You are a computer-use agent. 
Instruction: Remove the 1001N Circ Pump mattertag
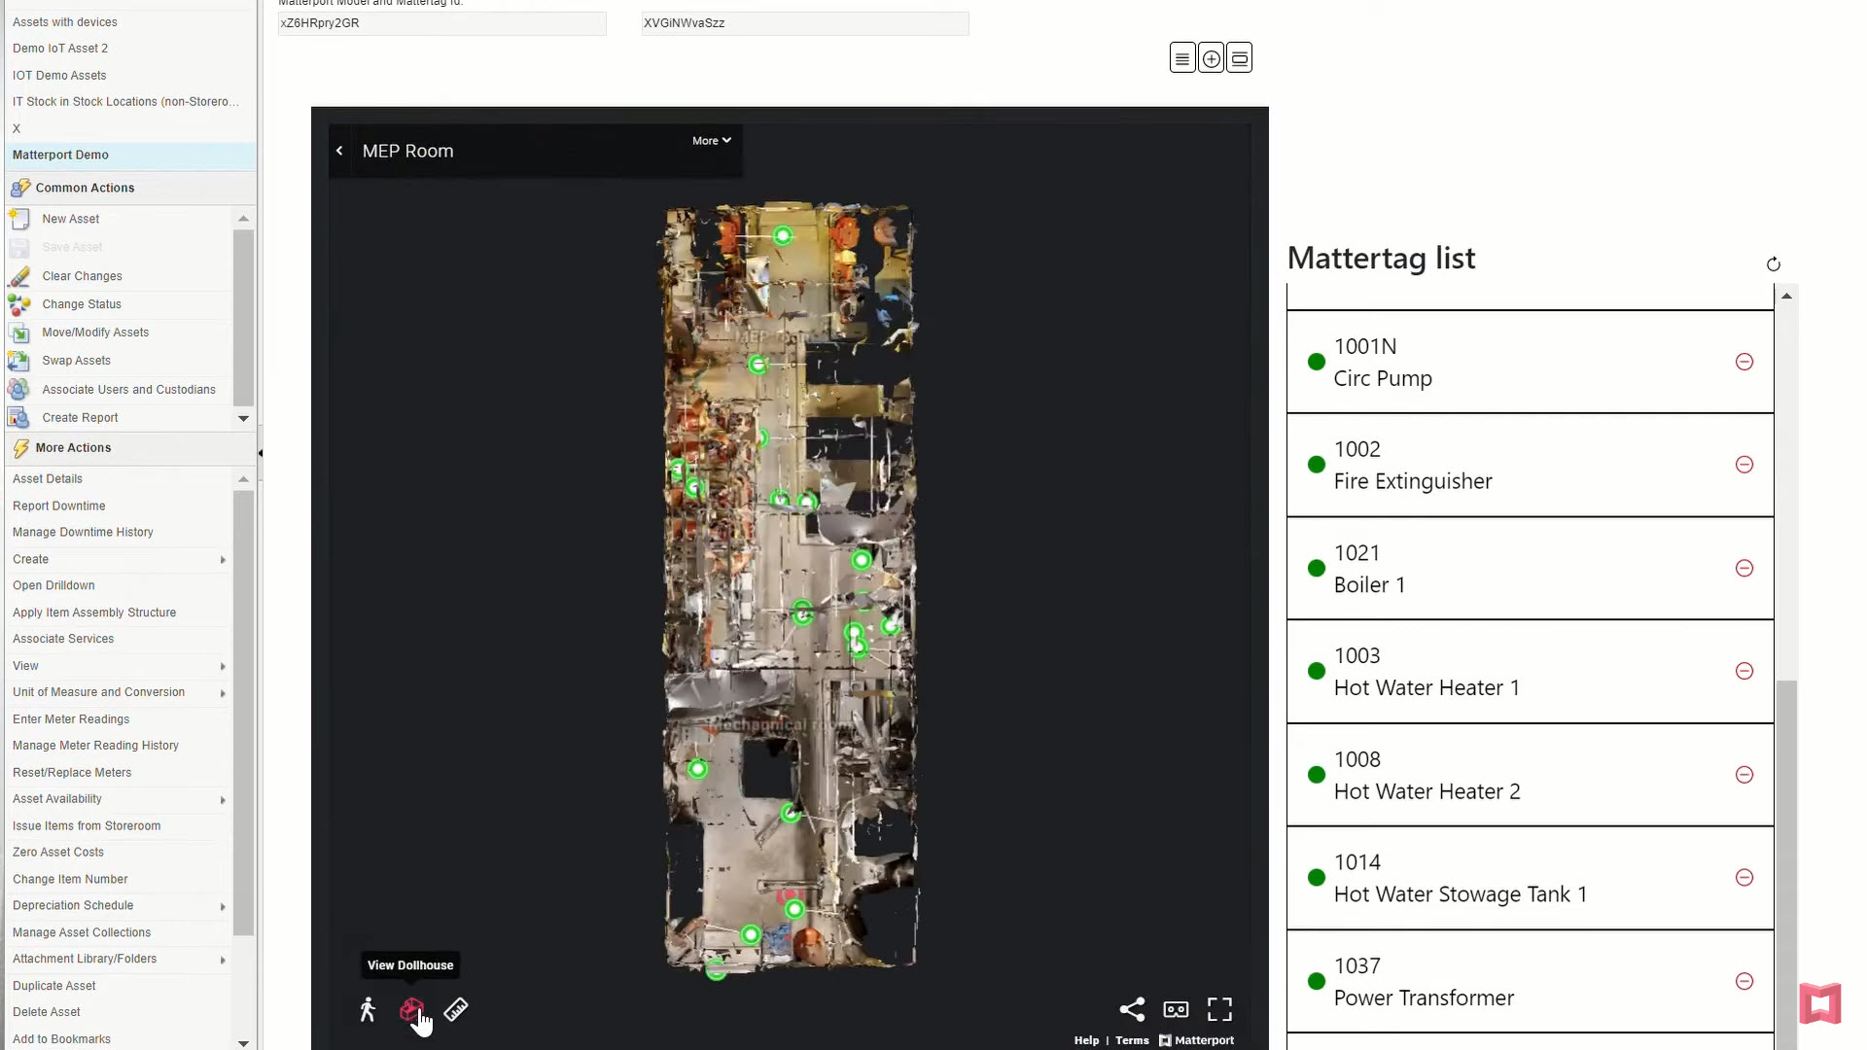point(1744,362)
